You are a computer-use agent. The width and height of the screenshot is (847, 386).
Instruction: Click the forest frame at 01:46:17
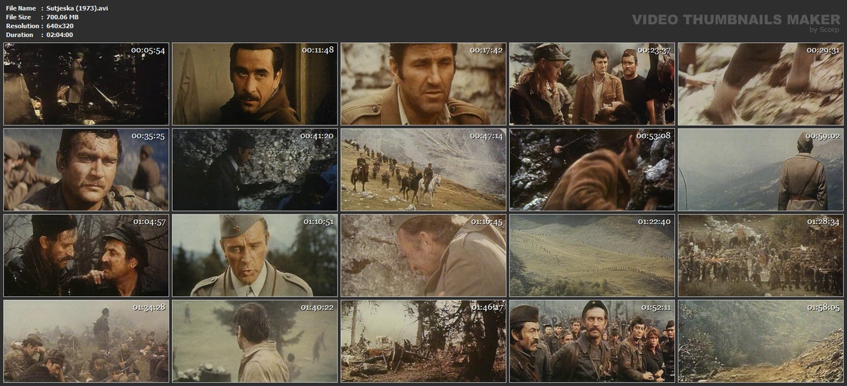tap(423, 341)
